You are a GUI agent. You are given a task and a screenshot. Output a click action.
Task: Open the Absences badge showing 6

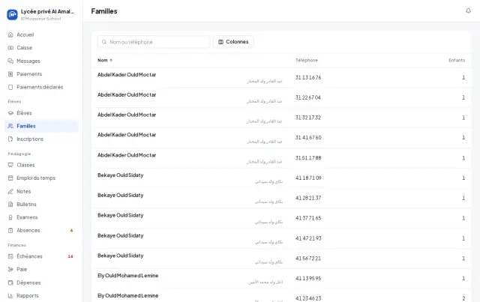coord(71,230)
